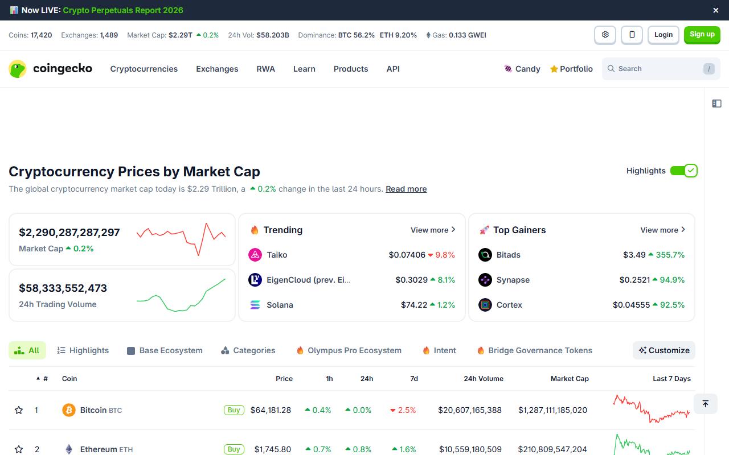Click the Sign up button
This screenshot has height=455, width=729.
coord(702,35)
